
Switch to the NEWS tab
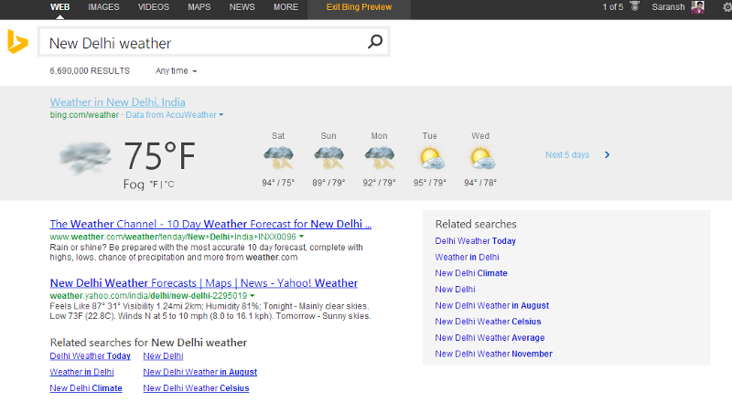(242, 7)
